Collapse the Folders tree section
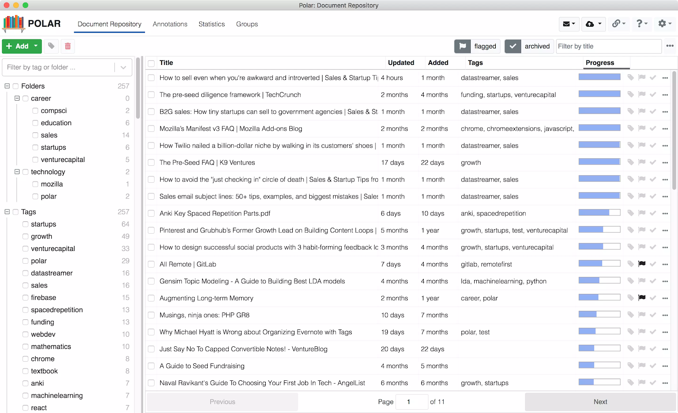This screenshot has height=413, width=678. click(x=7, y=86)
